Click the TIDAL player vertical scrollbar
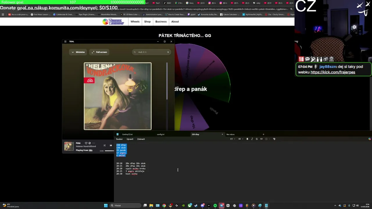Image resolution: width=372 pixels, height=209 pixels. (x=167, y=81)
